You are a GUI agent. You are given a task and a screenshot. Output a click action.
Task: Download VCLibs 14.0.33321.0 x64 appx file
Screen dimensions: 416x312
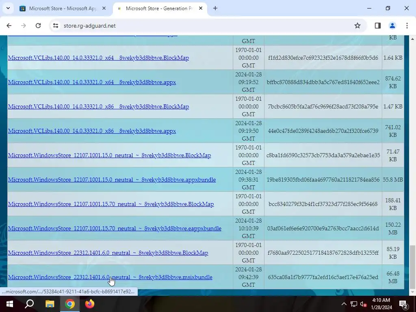click(92, 82)
